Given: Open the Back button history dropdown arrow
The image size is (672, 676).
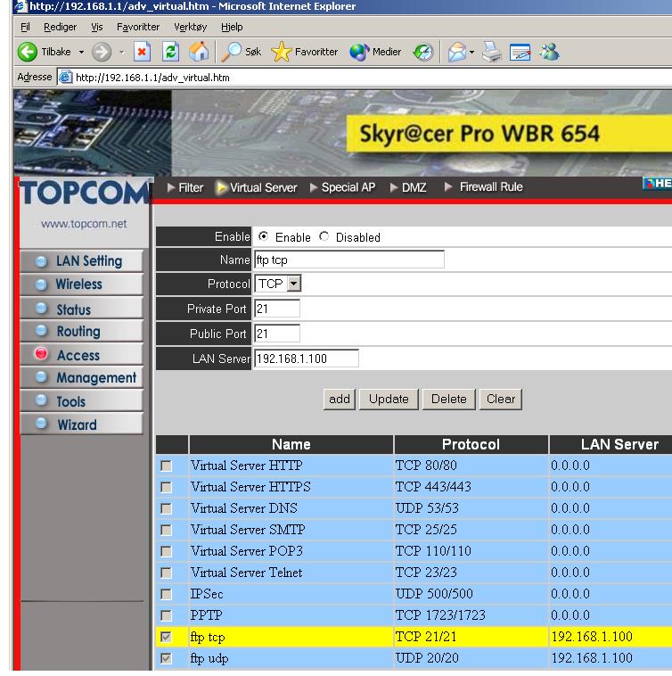Looking at the screenshot, I should pos(81,52).
